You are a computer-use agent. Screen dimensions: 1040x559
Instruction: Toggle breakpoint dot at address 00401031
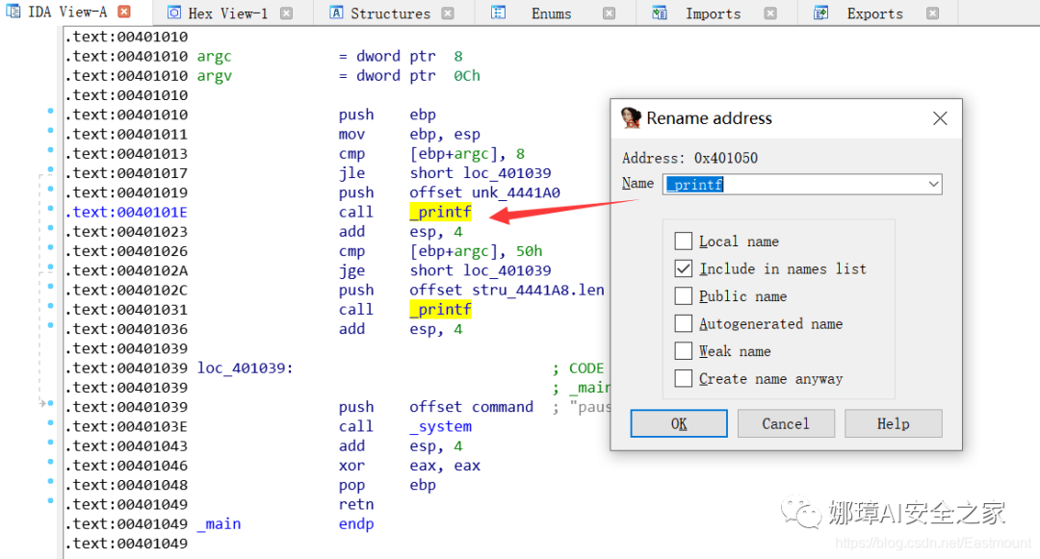coord(50,306)
